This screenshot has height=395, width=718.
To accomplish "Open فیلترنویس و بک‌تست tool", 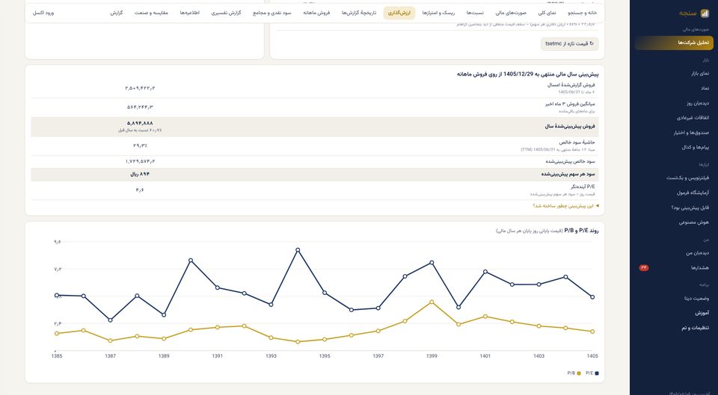I will [x=674, y=178].
